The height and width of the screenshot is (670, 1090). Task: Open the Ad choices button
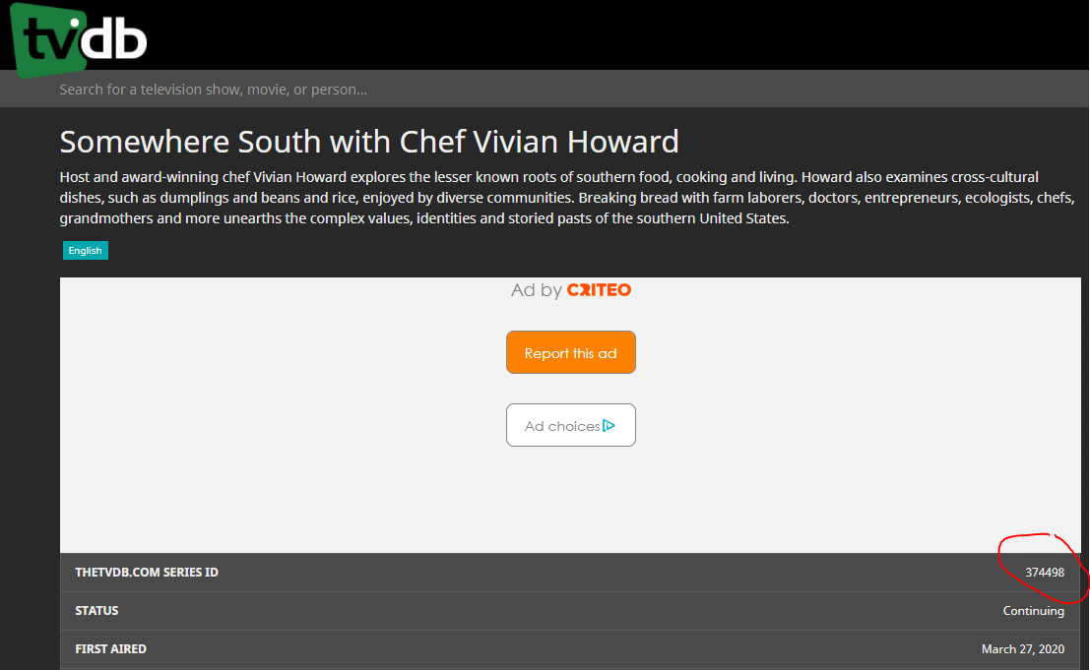tap(570, 425)
